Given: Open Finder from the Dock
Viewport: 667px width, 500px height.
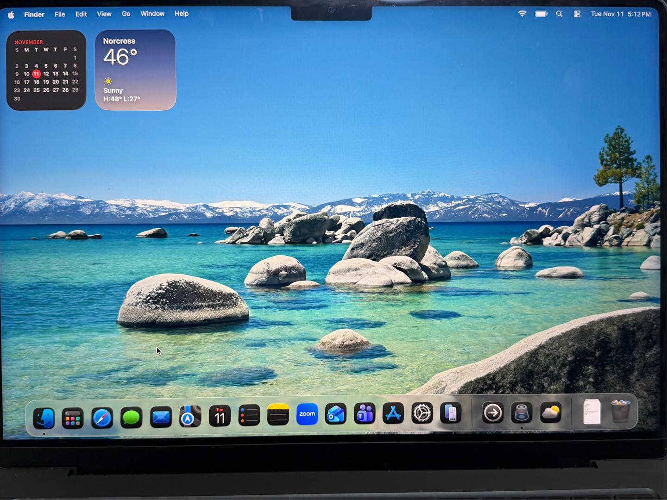Looking at the screenshot, I should pos(44,418).
